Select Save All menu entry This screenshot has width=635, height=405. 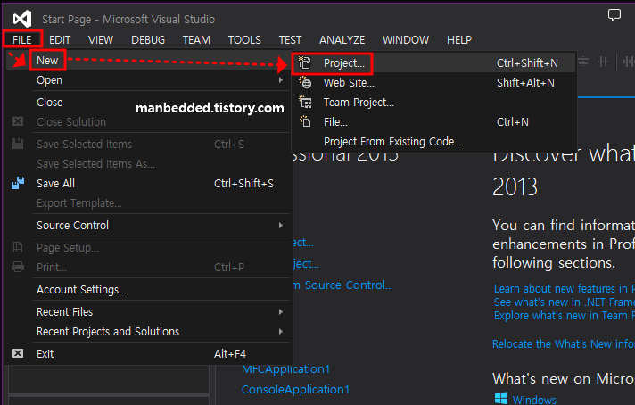148,184
